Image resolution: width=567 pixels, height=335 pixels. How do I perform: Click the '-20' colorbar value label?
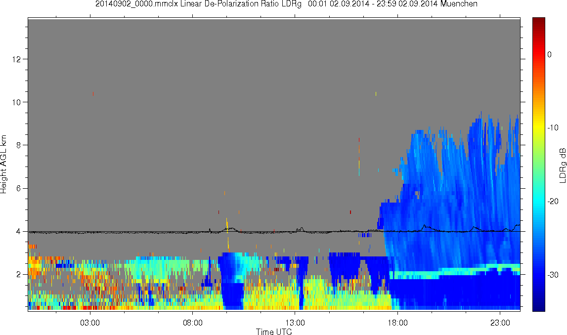[x=553, y=201]
